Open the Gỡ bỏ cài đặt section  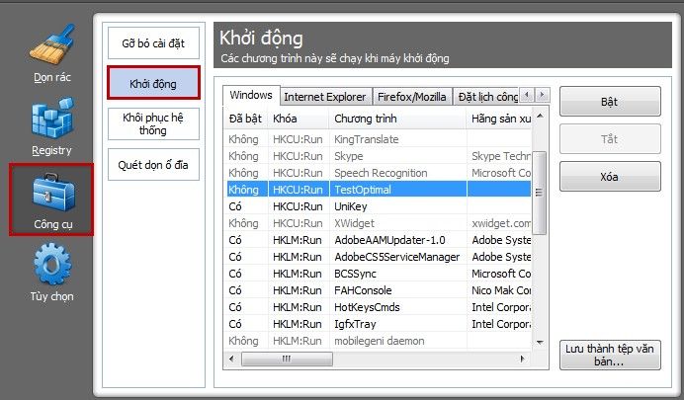point(153,43)
